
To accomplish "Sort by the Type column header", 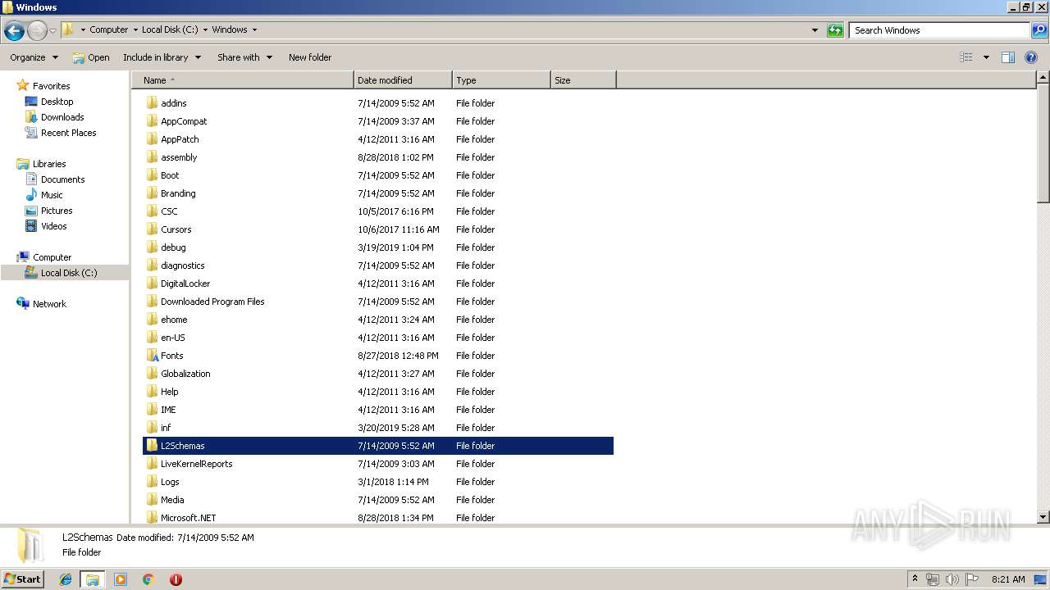I will (x=501, y=80).
